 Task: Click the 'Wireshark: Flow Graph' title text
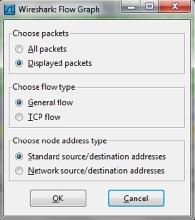(x=59, y=9)
